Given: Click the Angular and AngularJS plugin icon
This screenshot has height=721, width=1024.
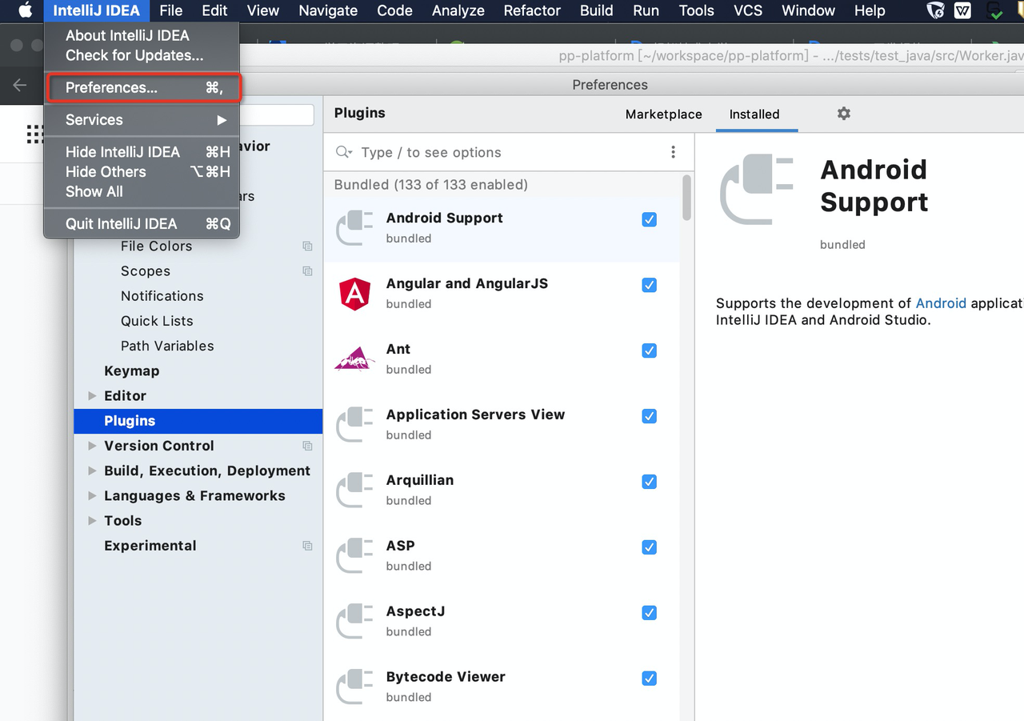Looking at the screenshot, I should point(354,294).
